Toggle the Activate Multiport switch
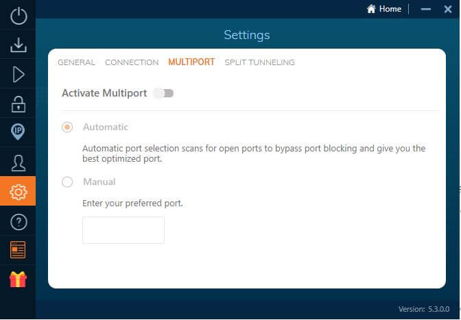This screenshot has width=461, height=320. (x=163, y=93)
